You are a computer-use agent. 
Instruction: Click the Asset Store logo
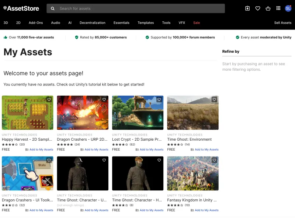[21, 8]
